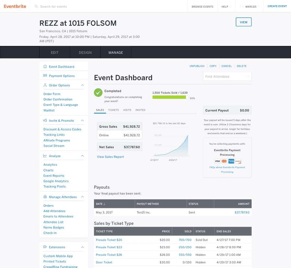Click the UNPUBLISH link
291x268 pixels.
coord(197,66)
